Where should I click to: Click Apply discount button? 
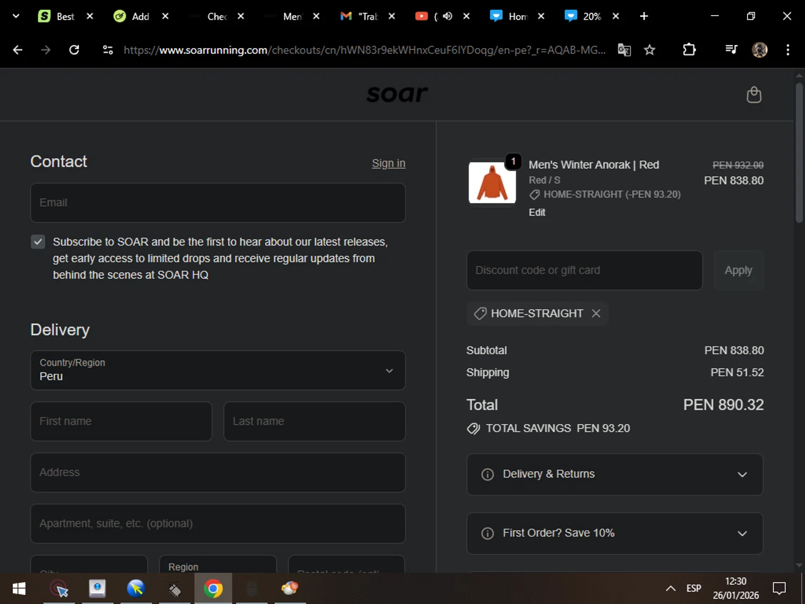click(738, 270)
